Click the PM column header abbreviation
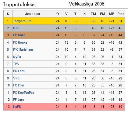Image resolution: width=128 pixels, height=113 pixels. pos(102,14)
